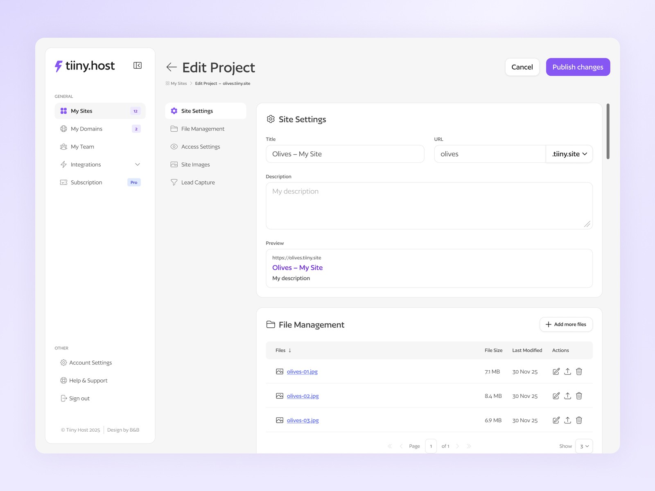Click the upload icon next to olives-02.jpg
This screenshot has width=655, height=491.
click(x=567, y=396)
